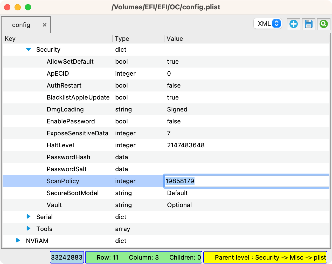Open the XML format dropdown

(268, 24)
